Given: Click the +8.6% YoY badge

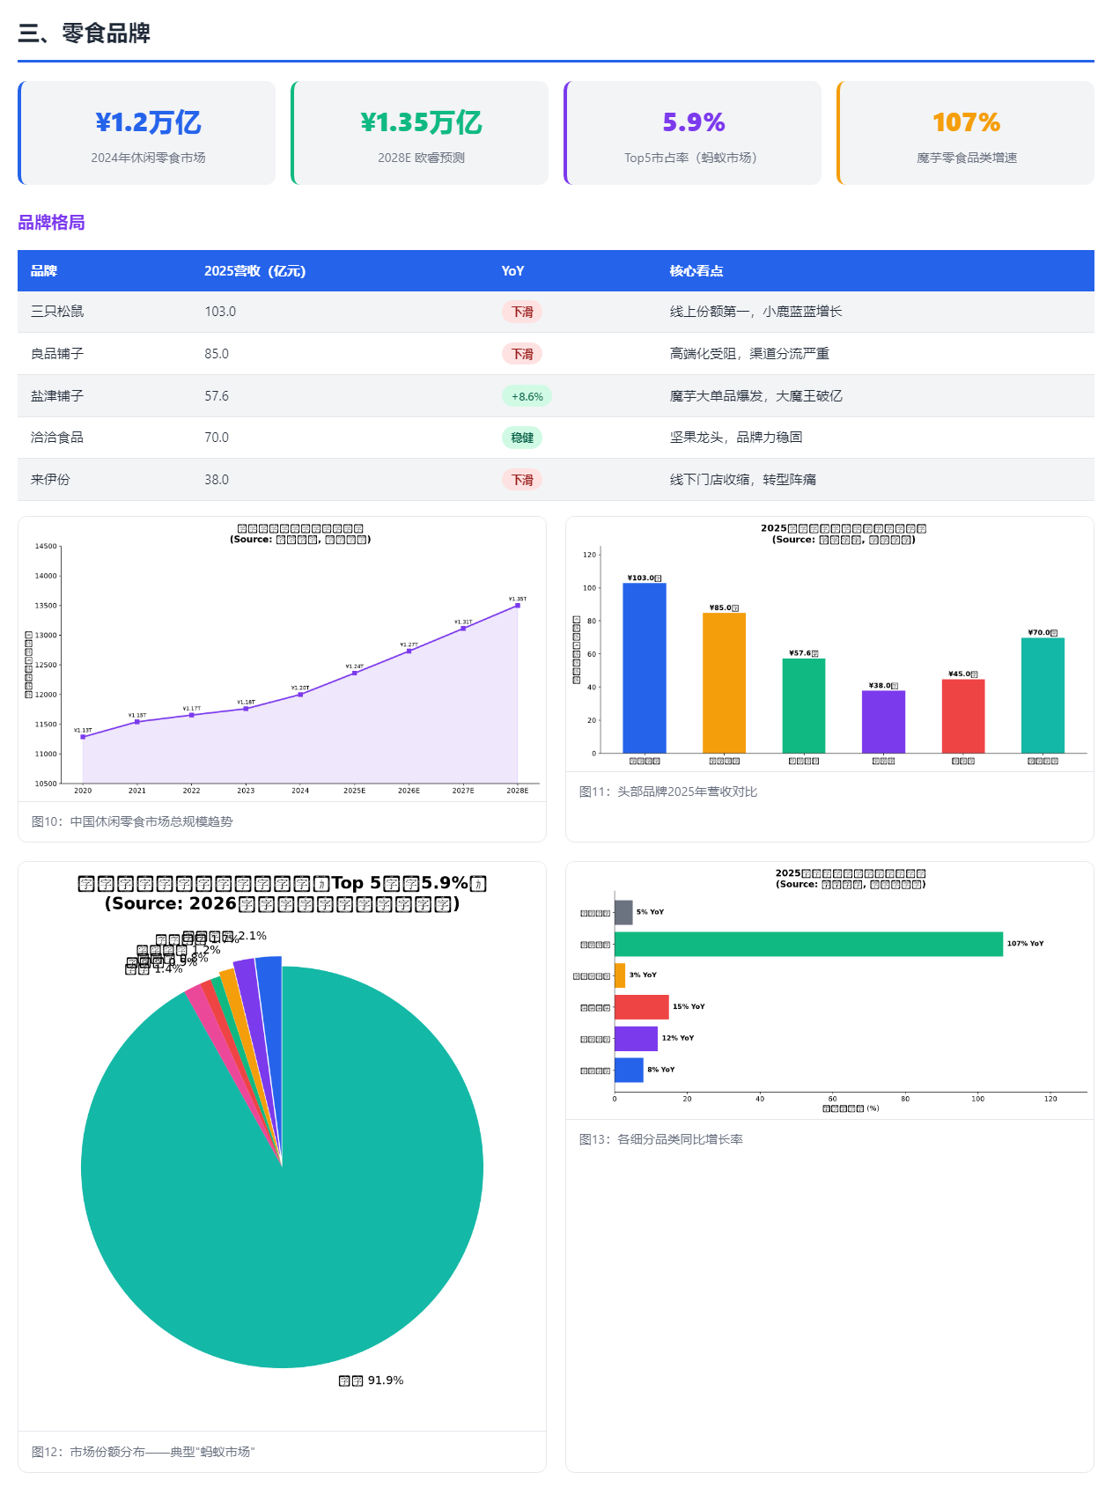Looking at the screenshot, I should coord(527,396).
